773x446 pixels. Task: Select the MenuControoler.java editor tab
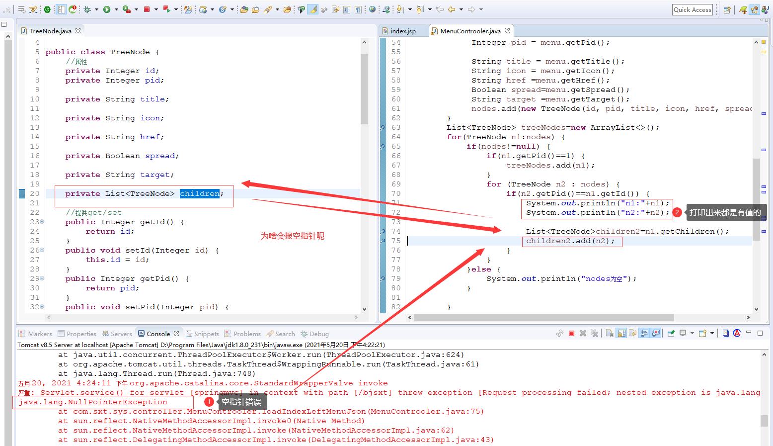point(470,31)
